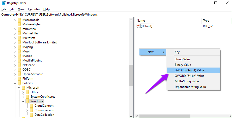This screenshot has height=118, width=232.
Task: Select the (Default) value entry
Action: [x=147, y=26]
